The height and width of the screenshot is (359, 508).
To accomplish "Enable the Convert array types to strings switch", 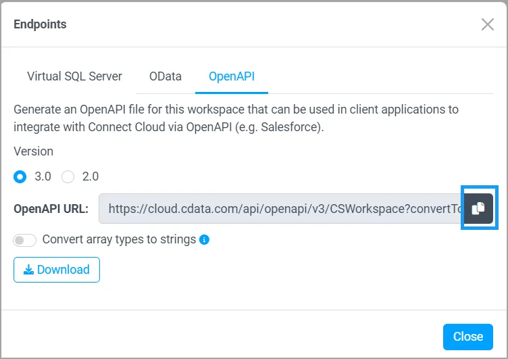I will (25, 240).
